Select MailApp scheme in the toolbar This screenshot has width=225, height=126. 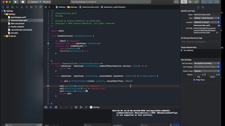33,2
